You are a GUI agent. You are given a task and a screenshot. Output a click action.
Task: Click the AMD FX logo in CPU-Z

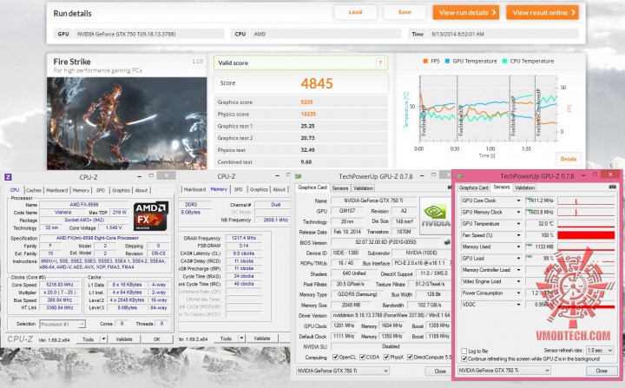point(151,216)
